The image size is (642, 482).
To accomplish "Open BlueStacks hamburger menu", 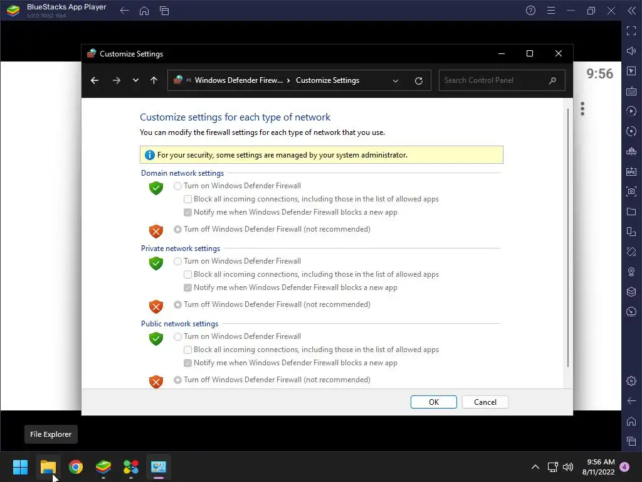I will [551, 11].
